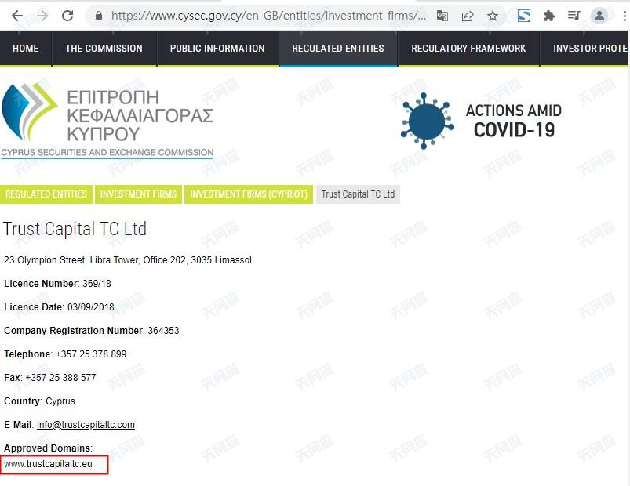Focus the address bar URL
The image size is (630, 486).
tap(268, 16)
